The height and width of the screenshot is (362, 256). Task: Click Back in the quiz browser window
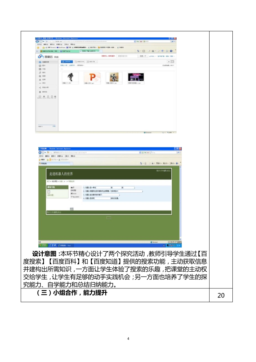[x=40, y=152]
